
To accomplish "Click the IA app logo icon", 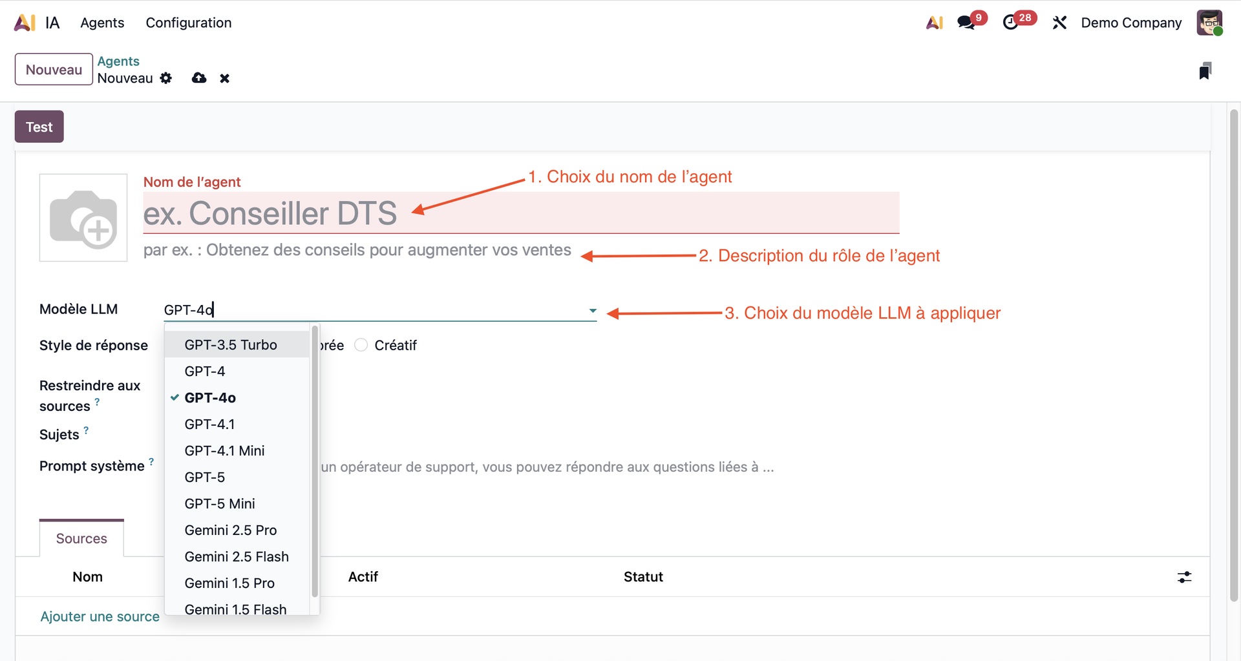I will coord(25,23).
